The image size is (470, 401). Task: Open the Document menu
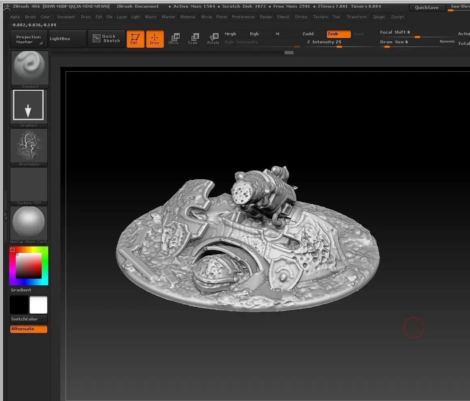coord(66,17)
